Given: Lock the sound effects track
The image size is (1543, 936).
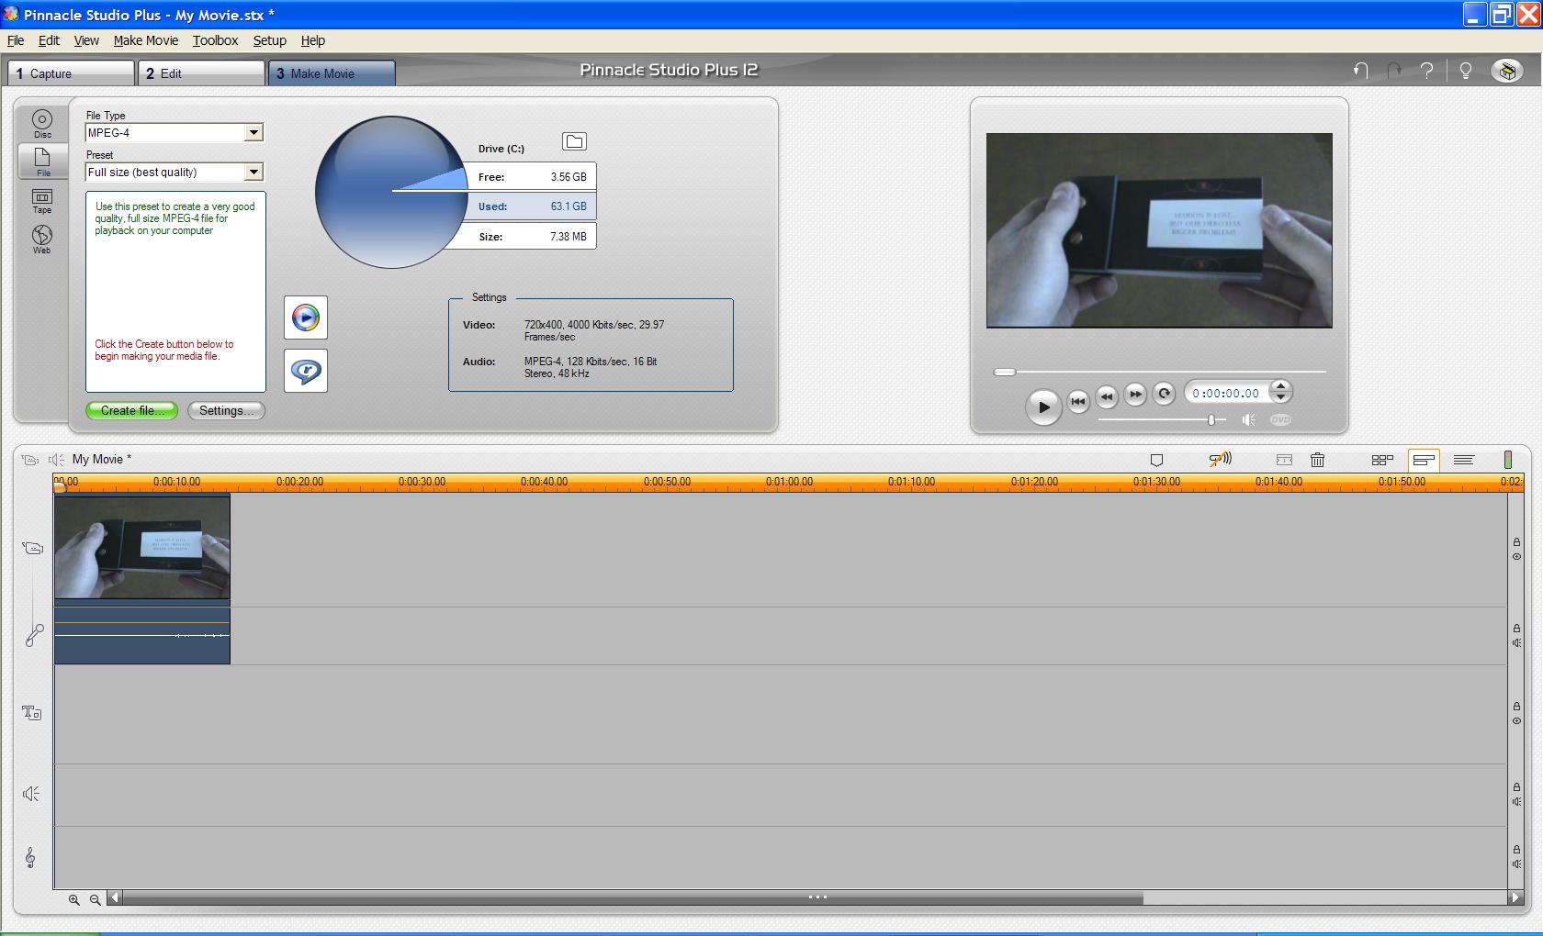Looking at the screenshot, I should click(1516, 787).
